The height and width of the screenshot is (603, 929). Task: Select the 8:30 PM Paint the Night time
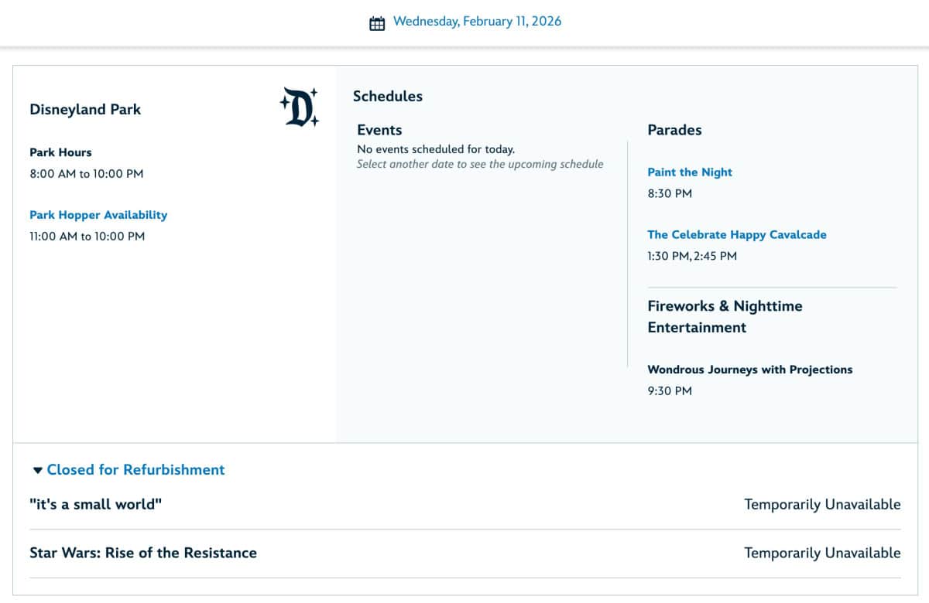(670, 193)
